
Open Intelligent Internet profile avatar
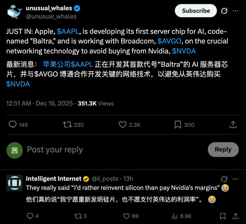point(14,182)
